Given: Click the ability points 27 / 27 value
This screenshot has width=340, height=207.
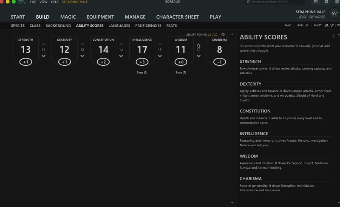Looking at the screenshot, I should click(212, 35).
